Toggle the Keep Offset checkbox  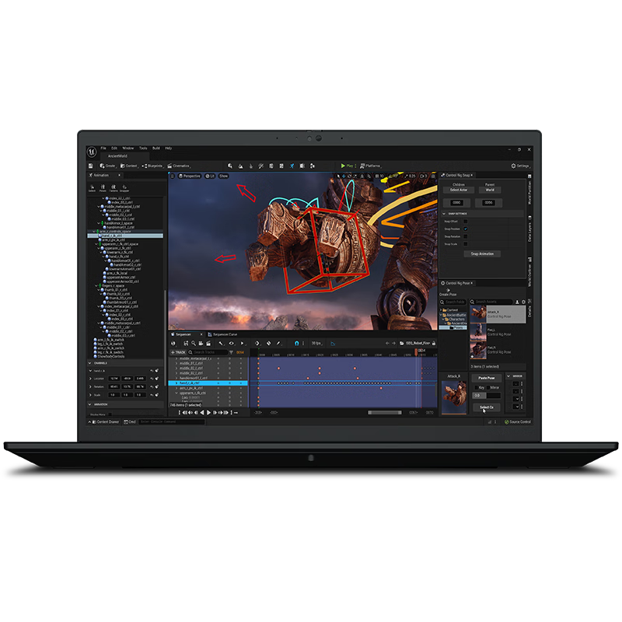pos(465,222)
